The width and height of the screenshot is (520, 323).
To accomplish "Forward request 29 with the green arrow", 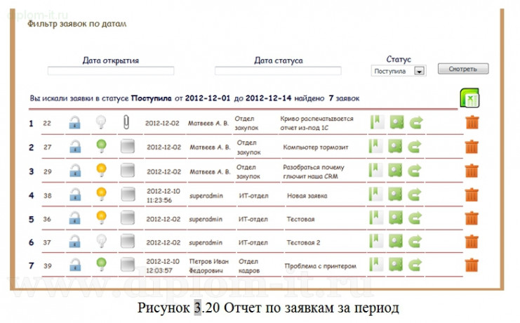I will pyautogui.click(x=415, y=171).
